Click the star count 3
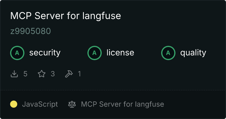 (x=53, y=74)
